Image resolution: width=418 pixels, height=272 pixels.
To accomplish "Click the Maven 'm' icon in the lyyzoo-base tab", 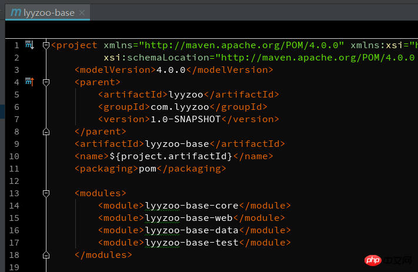I will click(16, 12).
